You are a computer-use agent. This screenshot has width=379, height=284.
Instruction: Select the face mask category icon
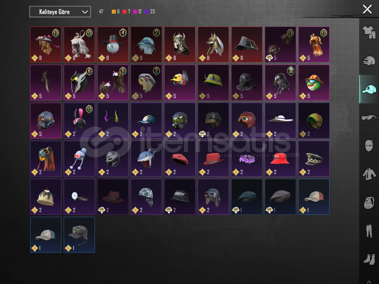pyautogui.click(x=369, y=145)
